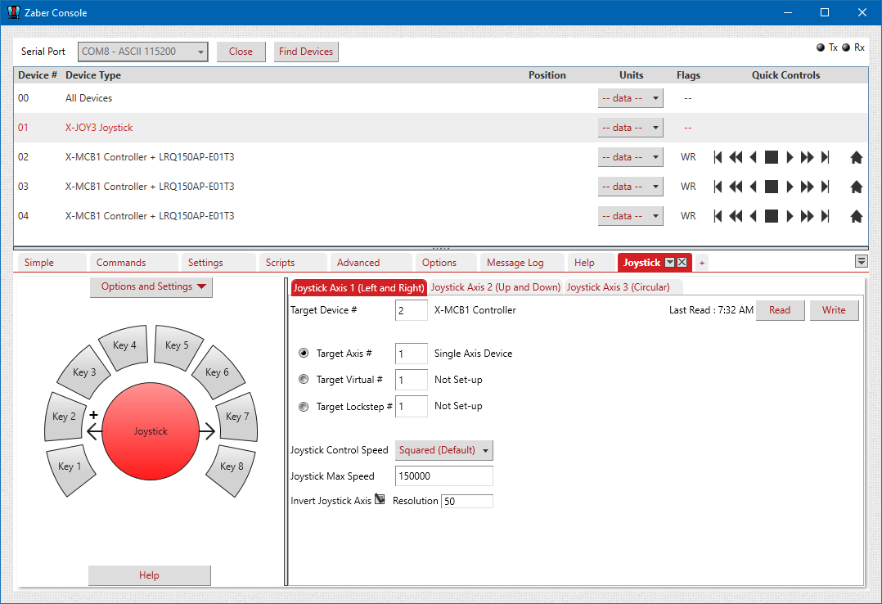Click the Target Device # input field
This screenshot has height=604, width=882.
(412, 310)
